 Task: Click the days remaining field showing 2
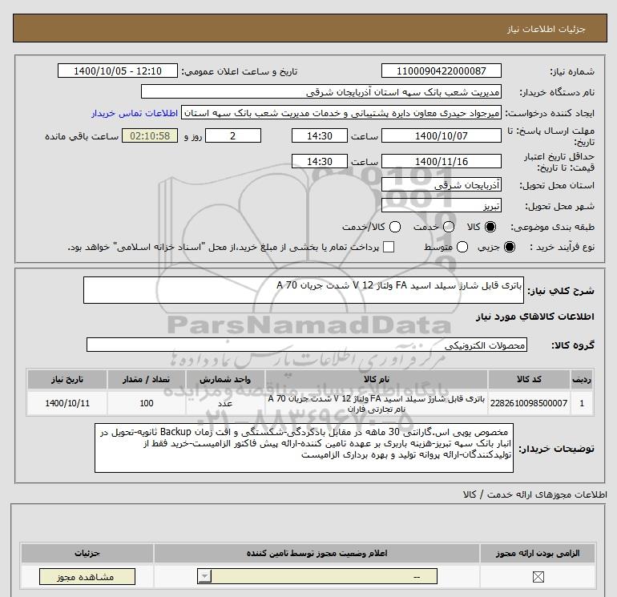233,135
